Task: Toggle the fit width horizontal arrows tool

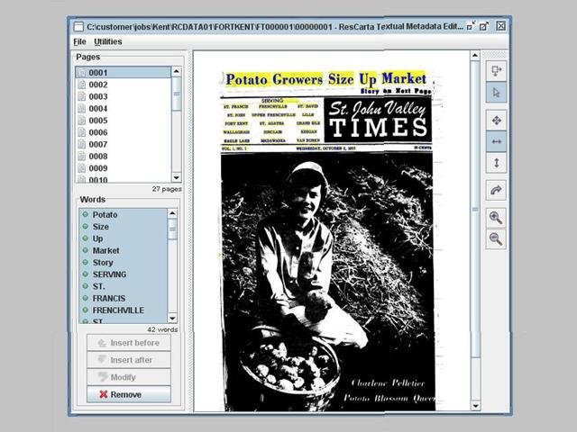Action: (x=496, y=141)
